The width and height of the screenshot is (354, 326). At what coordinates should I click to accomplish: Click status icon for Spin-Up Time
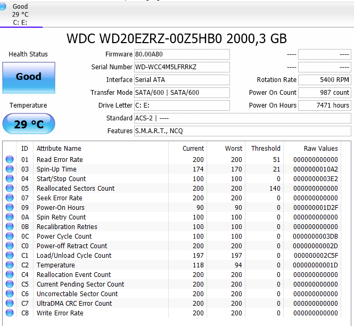coord(10,169)
